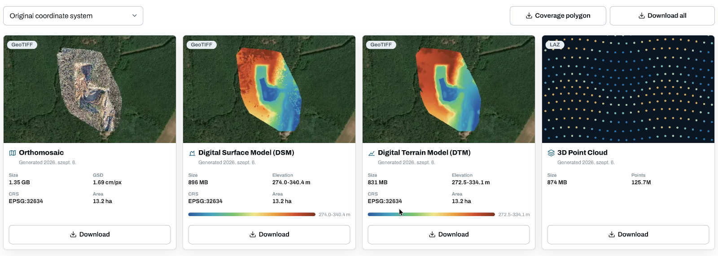The width and height of the screenshot is (718, 256).
Task: Expand the coordinate system chevron arrow
Action: (x=134, y=16)
